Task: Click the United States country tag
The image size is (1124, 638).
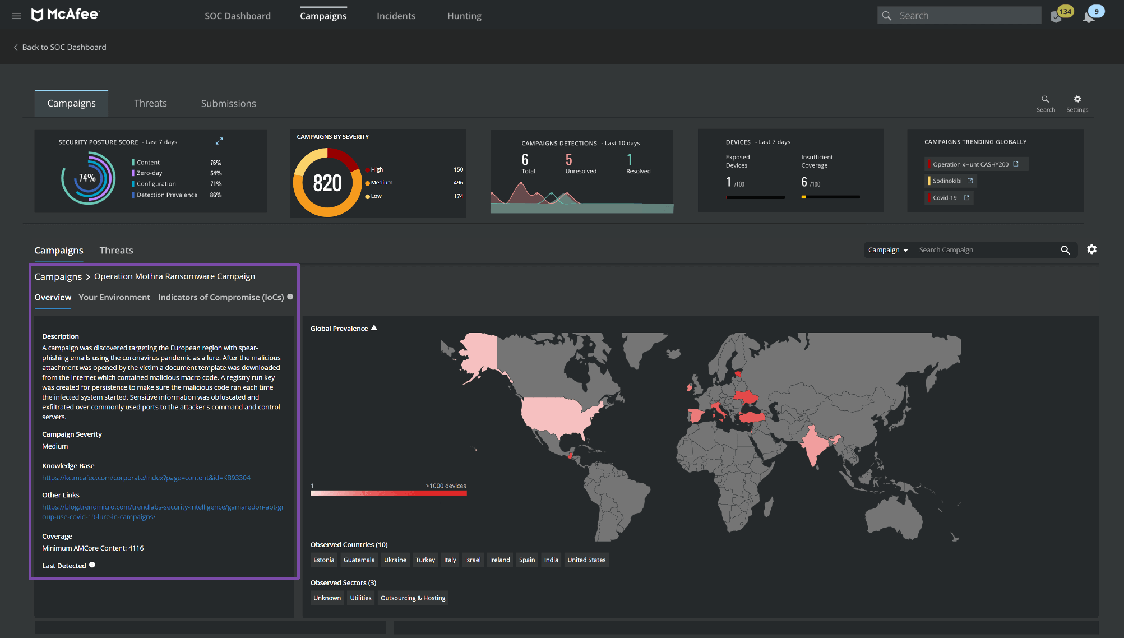Action: (586, 560)
